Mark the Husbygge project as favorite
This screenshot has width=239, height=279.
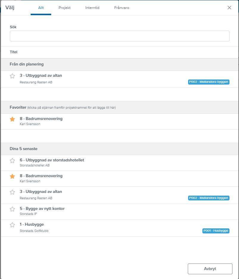click(x=12, y=225)
